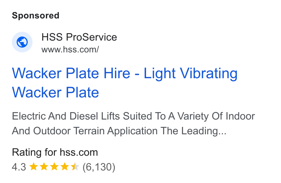Viewport: 281px width, 183px height.
Task: Click 'Light Vibrating' in the ad headline
Action: [x=191, y=73]
